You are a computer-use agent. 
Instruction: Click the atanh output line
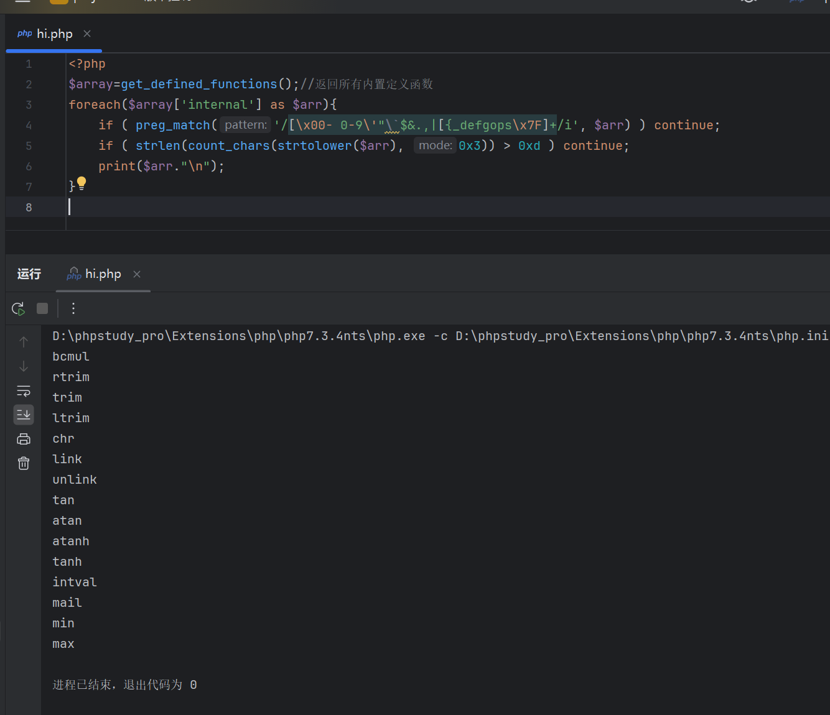pos(71,542)
